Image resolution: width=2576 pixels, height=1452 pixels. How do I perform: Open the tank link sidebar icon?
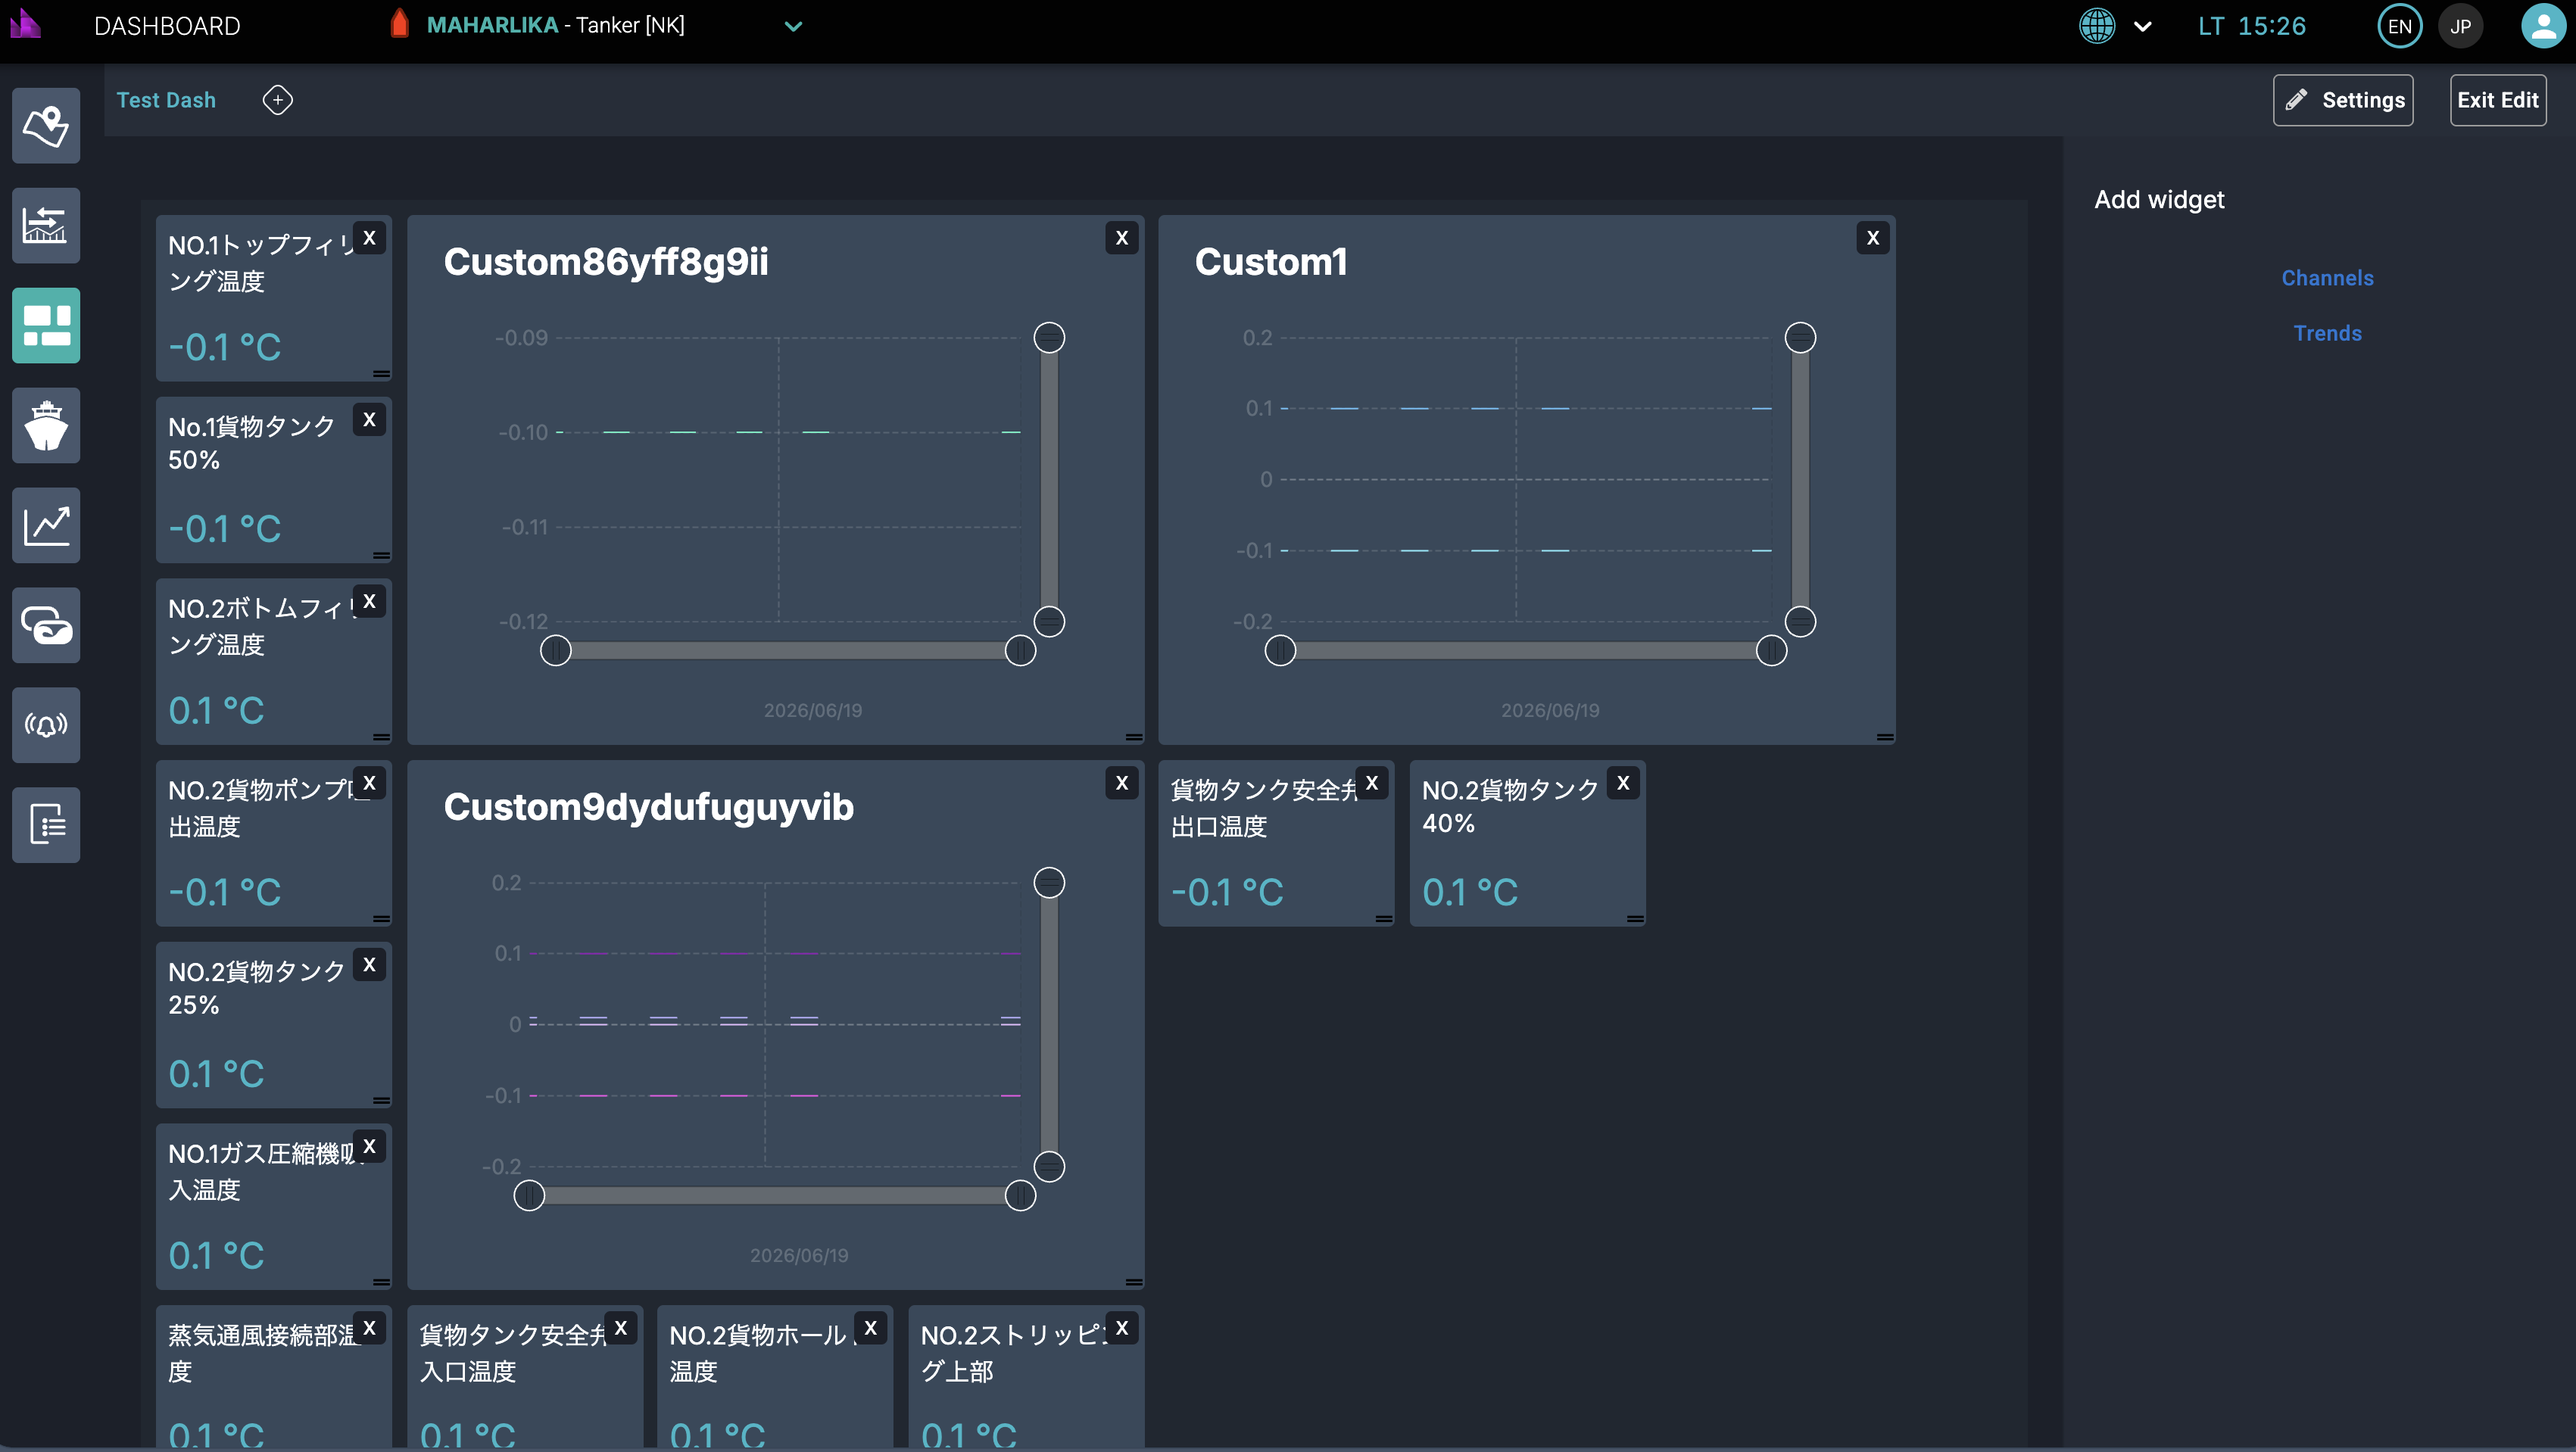(x=46, y=625)
